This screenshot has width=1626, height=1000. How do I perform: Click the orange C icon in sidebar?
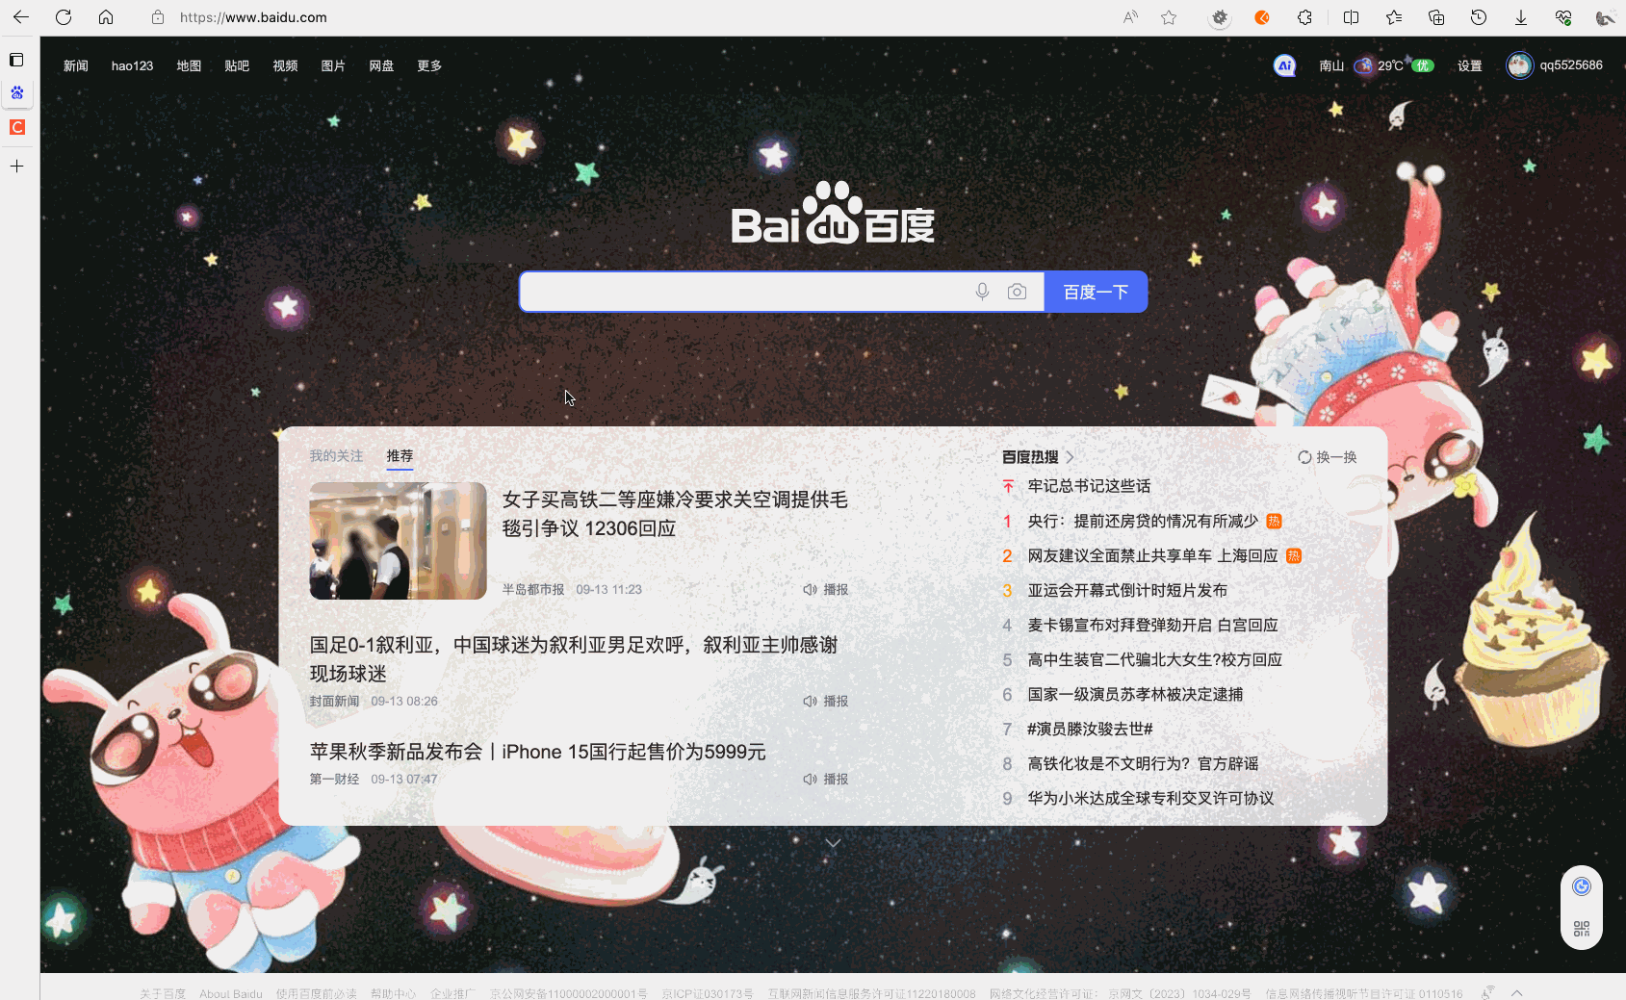16,127
